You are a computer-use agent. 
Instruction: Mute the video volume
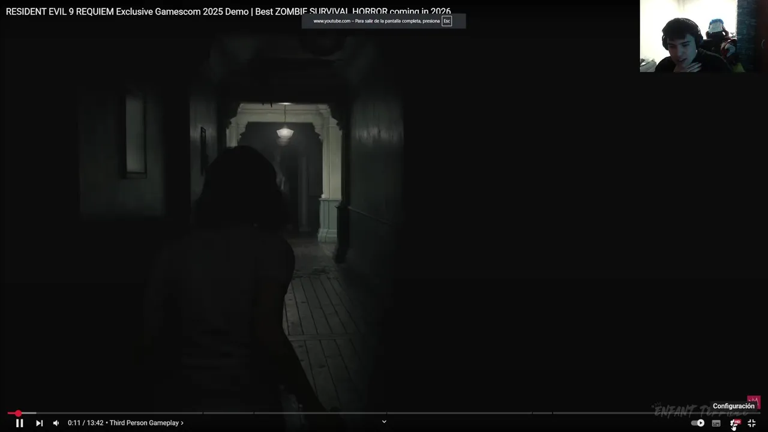56,423
